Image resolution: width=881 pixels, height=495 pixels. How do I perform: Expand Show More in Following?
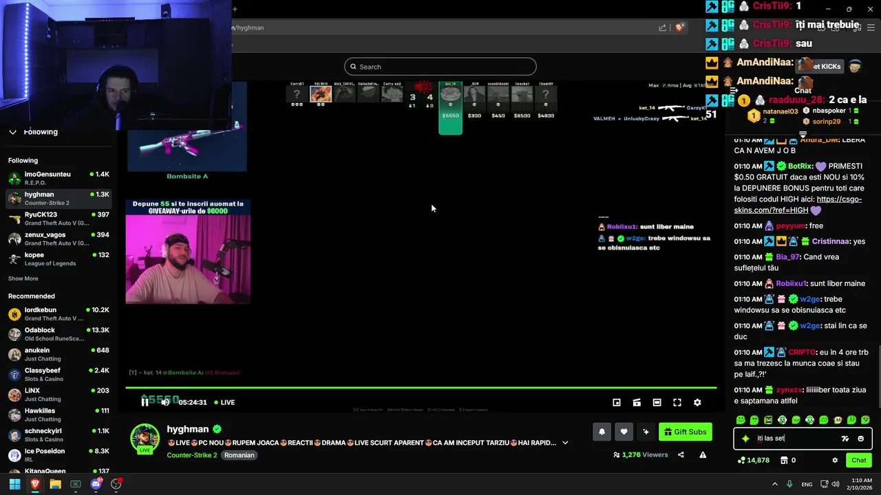[x=23, y=278]
